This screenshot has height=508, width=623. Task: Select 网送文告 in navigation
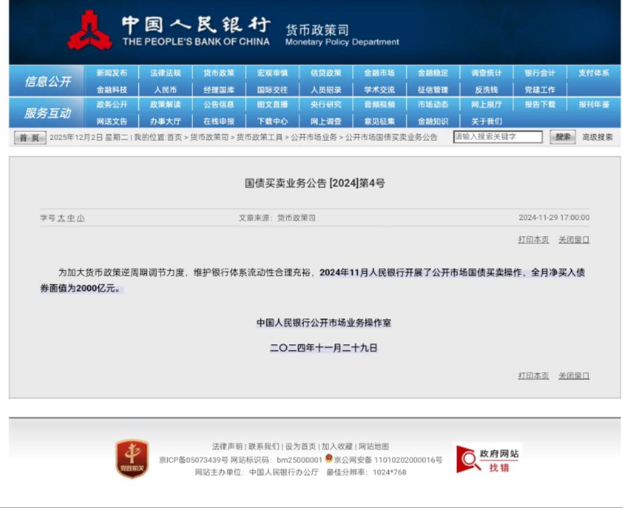[112, 121]
